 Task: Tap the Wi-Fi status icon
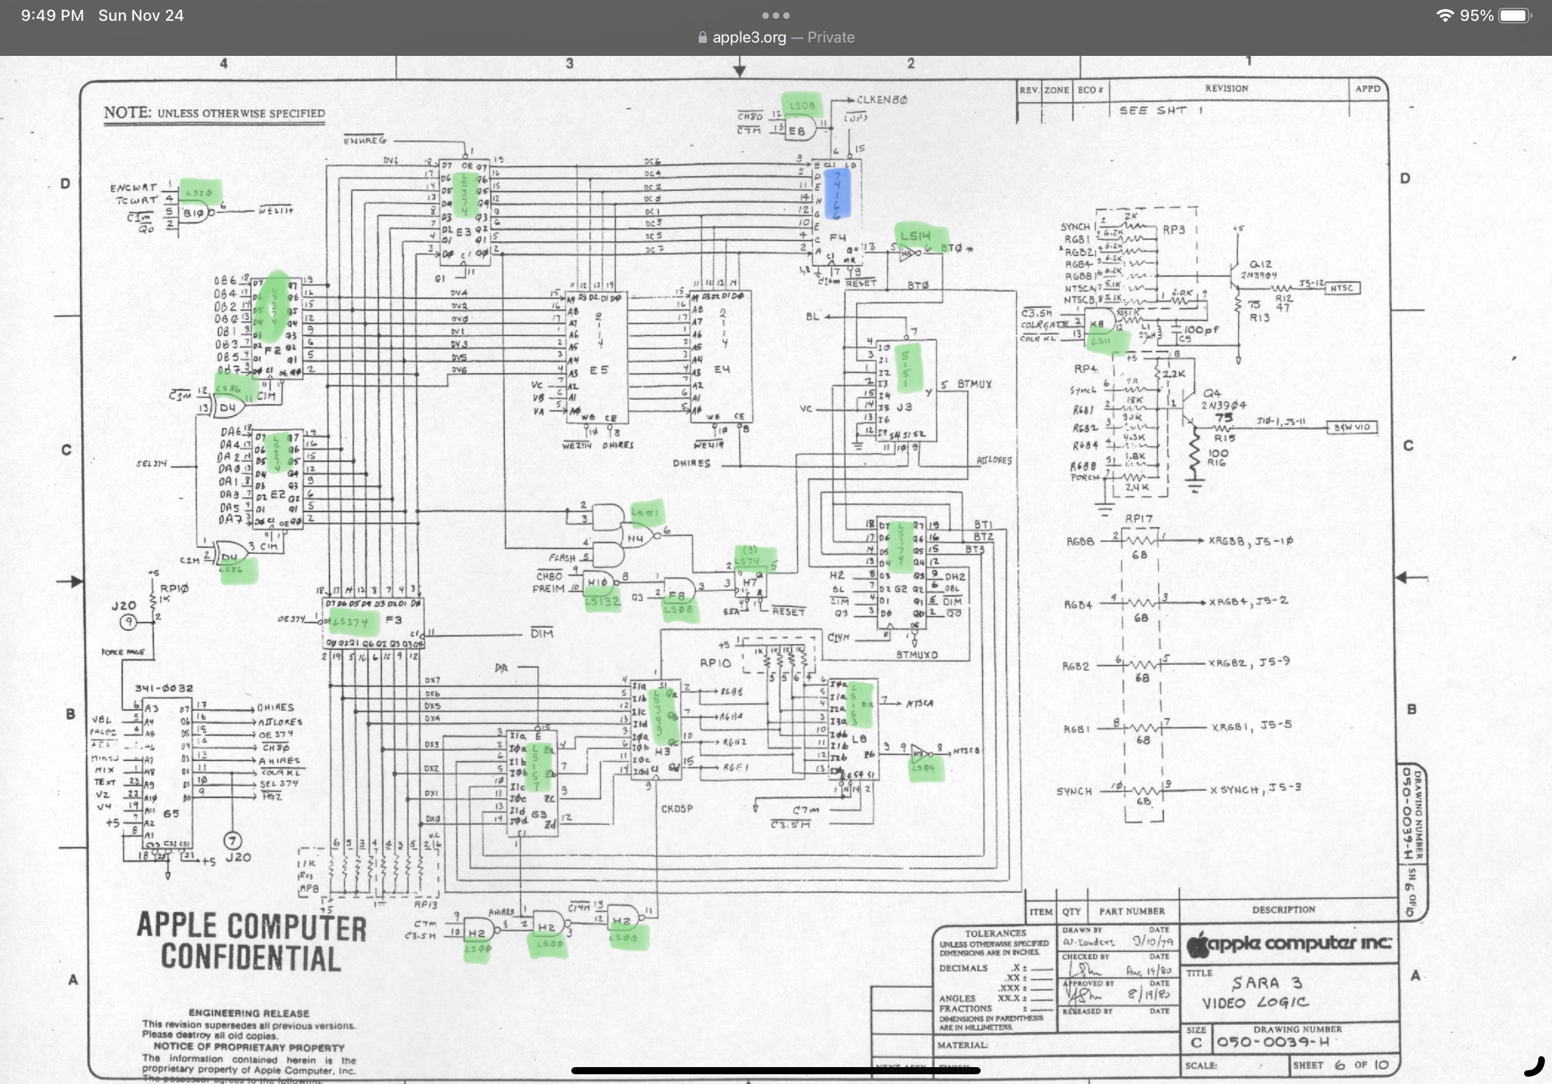point(1444,16)
